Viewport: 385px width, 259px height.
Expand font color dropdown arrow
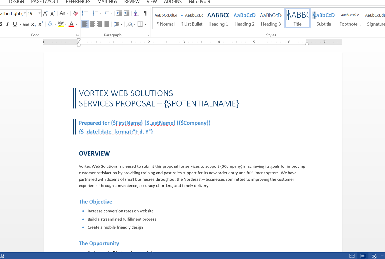click(76, 24)
